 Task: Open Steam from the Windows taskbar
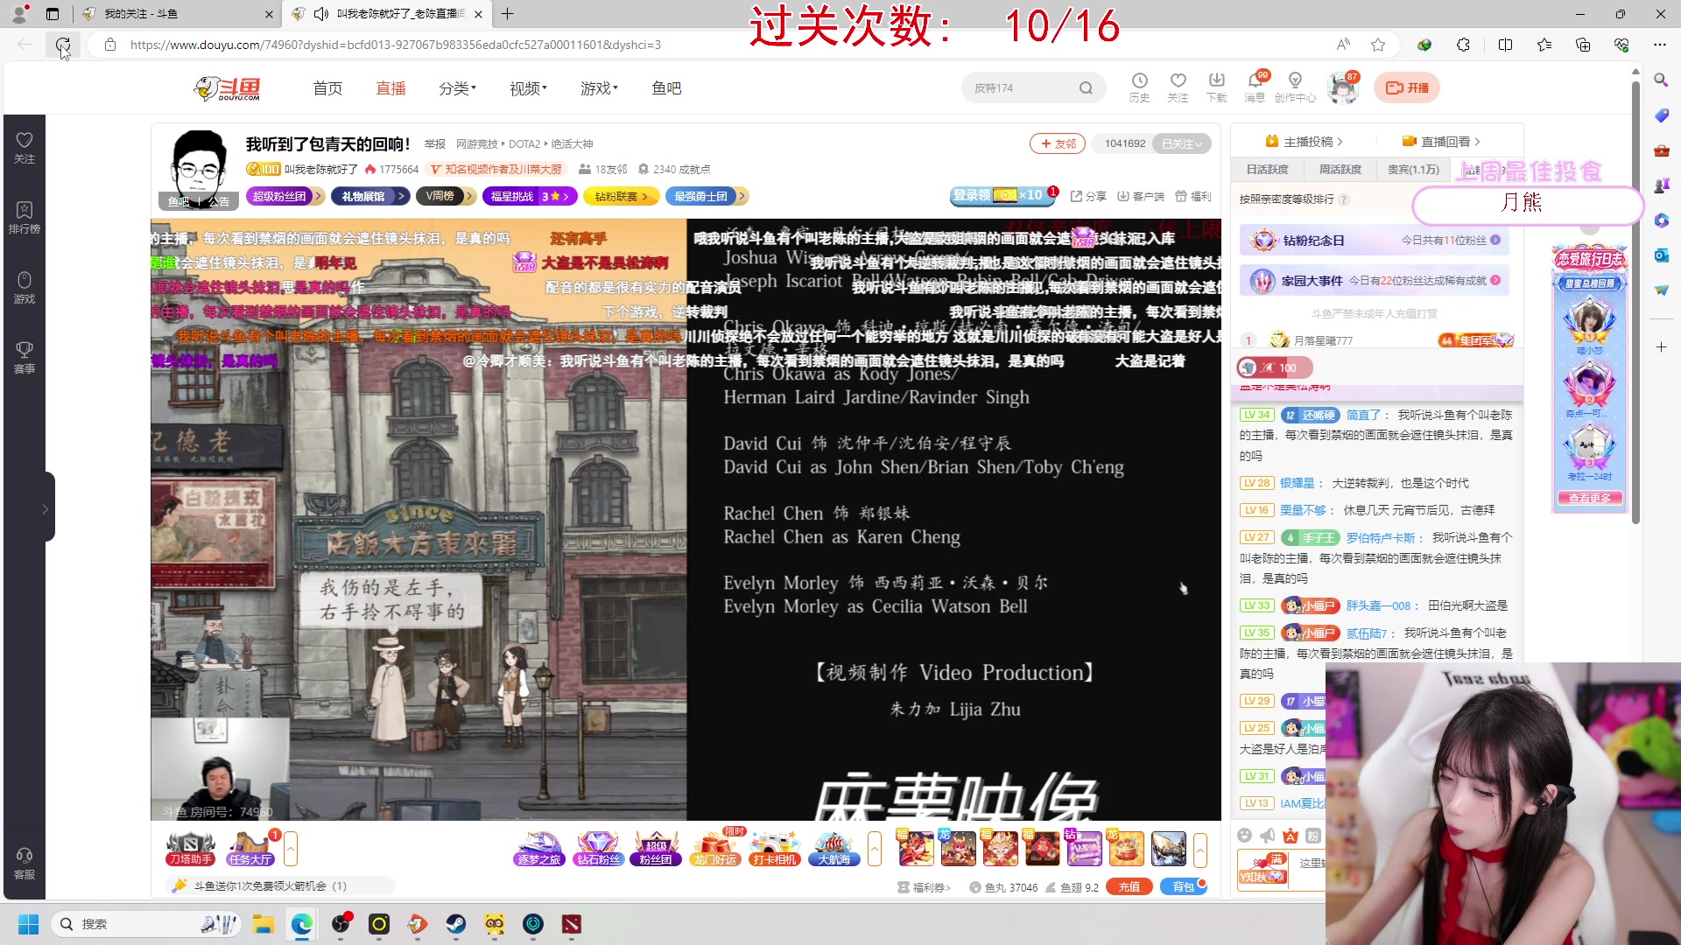(x=455, y=924)
